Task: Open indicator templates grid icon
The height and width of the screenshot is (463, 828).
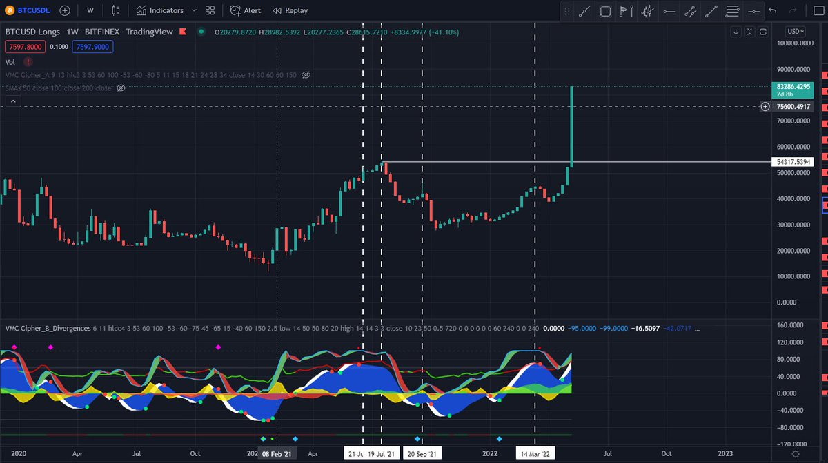Action: click(210, 10)
